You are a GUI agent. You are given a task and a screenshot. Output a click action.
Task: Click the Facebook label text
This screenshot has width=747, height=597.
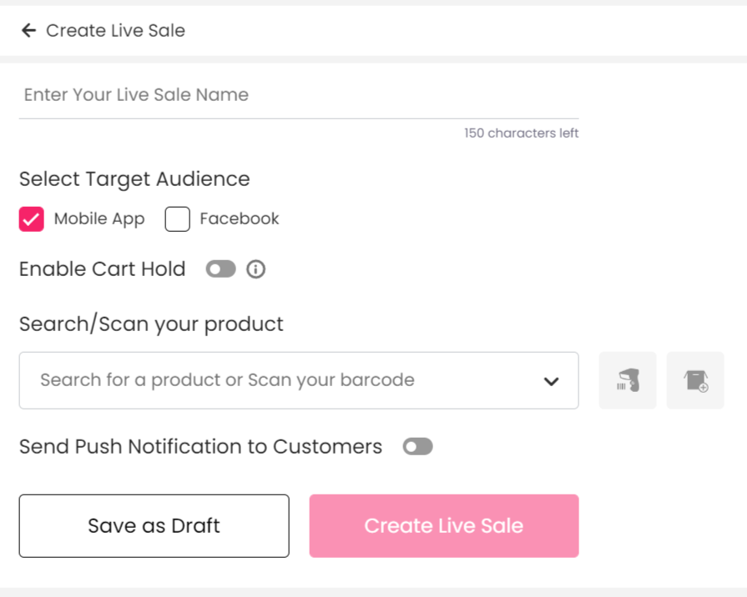click(240, 218)
